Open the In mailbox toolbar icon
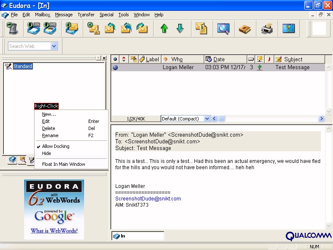The image size is (333, 250). pyautogui.click(x=34, y=28)
